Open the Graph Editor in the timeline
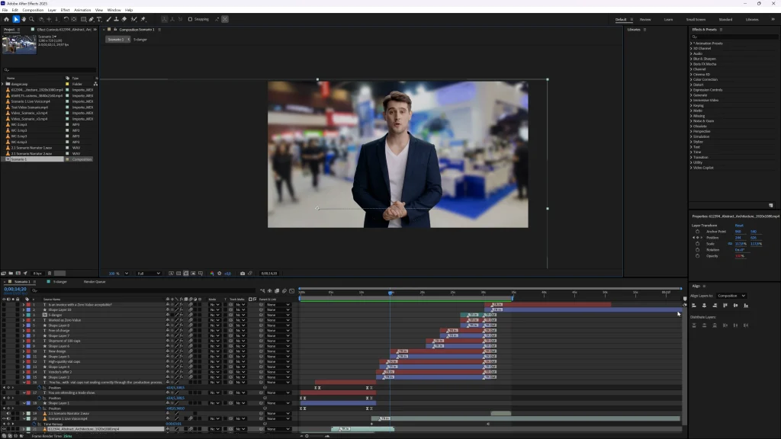This screenshot has width=781, height=439. tap(292, 291)
